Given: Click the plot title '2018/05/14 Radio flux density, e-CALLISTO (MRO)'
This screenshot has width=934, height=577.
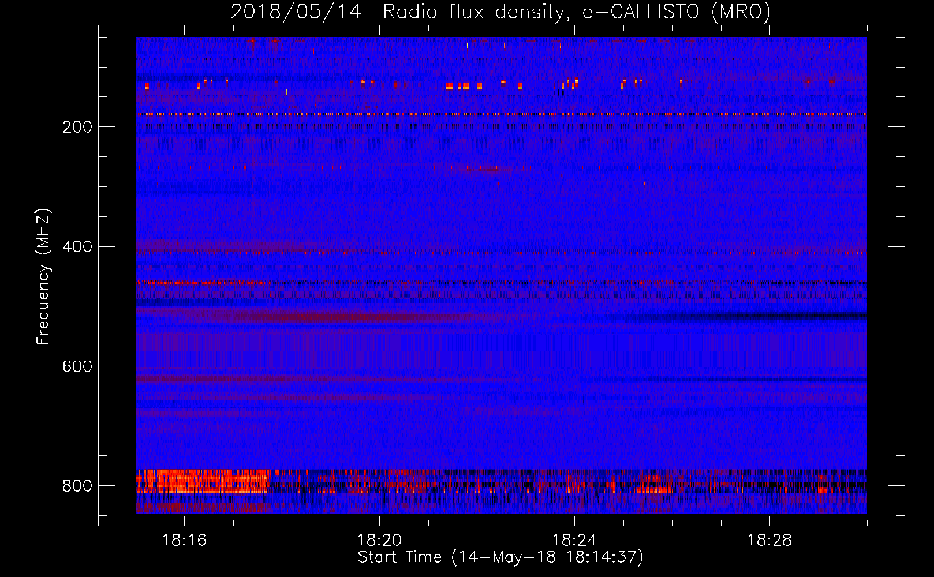Looking at the screenshot, I should (x=500, y=12).
